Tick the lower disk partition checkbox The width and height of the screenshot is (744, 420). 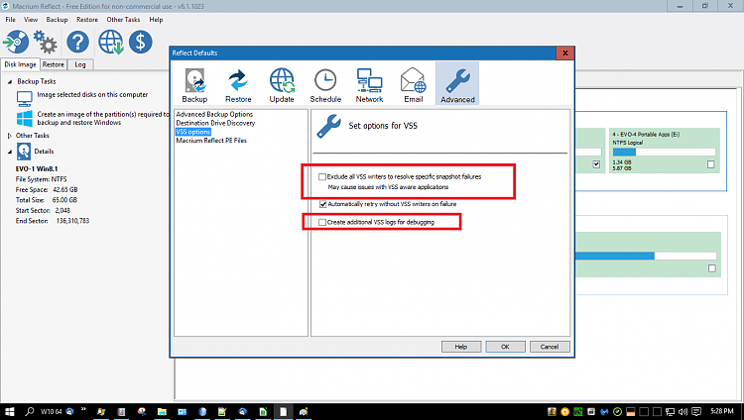click(x=711, y=268)
